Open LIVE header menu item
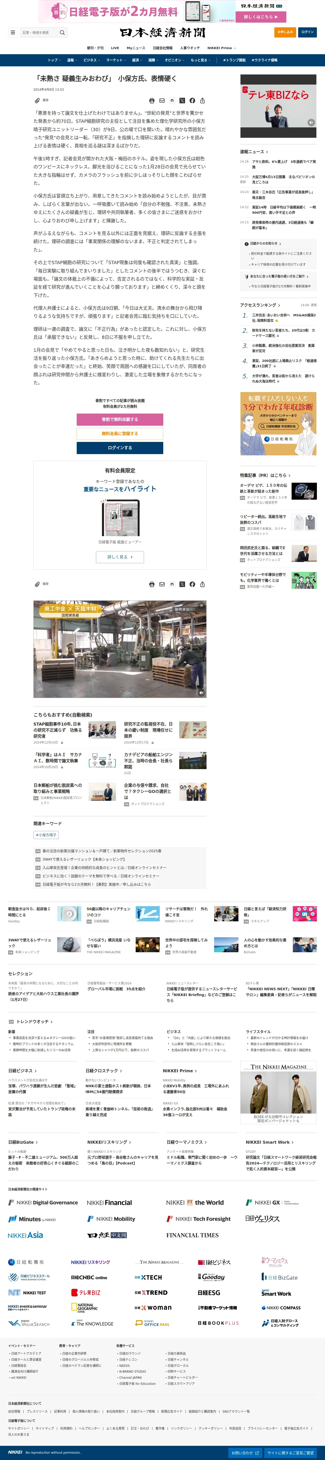Screen dimensions: 325x1460 click(115, 48)
